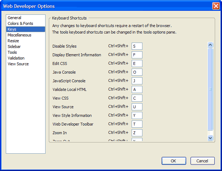Edit the Display Element Information key field
This screenshot has height=171, width=222.
137,55
